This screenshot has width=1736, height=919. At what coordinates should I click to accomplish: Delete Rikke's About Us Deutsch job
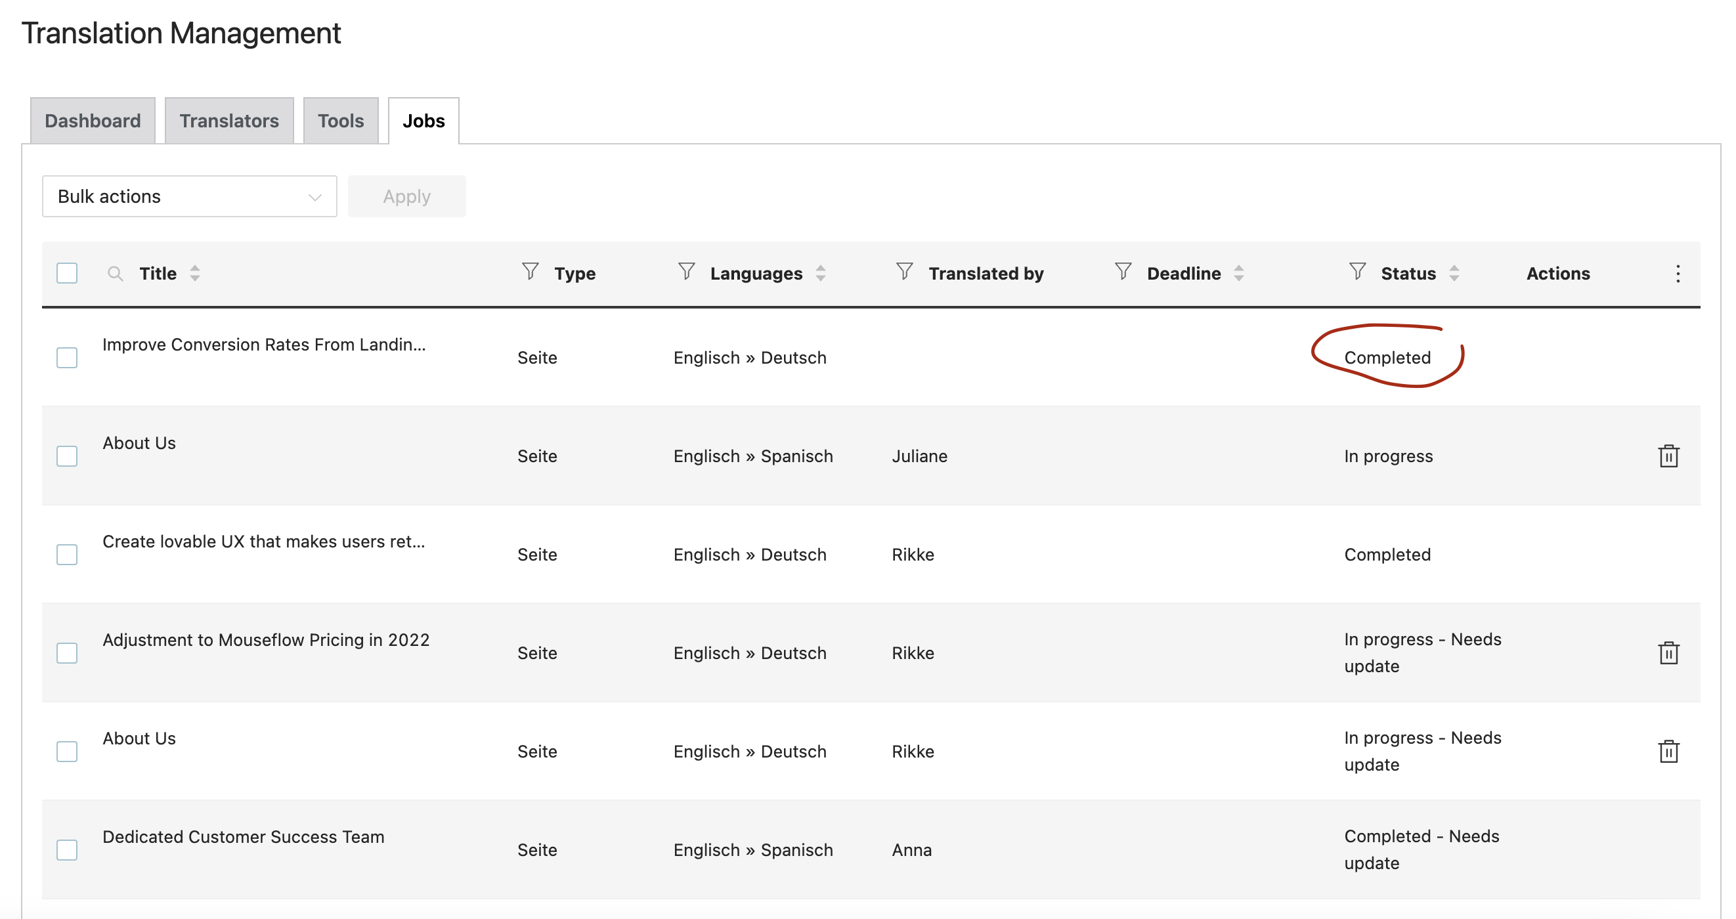[1668, 751]
